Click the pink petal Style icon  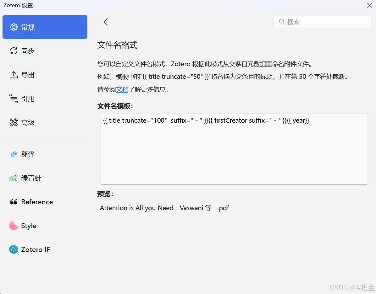[14, 226]
